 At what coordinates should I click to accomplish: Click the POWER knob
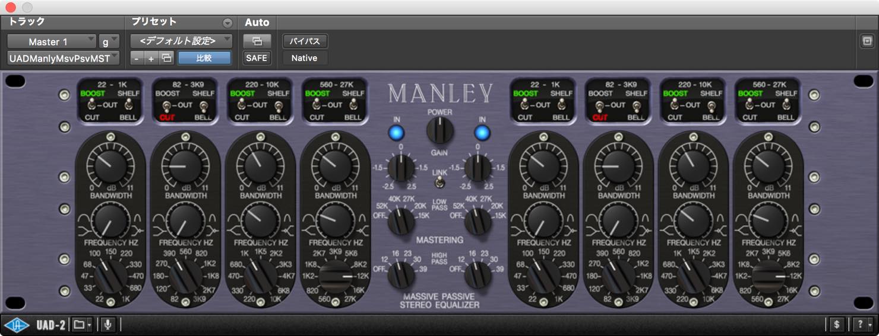439,130
